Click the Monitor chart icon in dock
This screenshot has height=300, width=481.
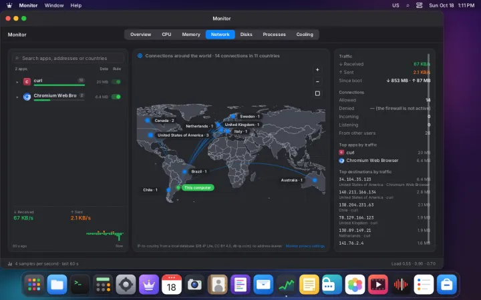(286, 285)
